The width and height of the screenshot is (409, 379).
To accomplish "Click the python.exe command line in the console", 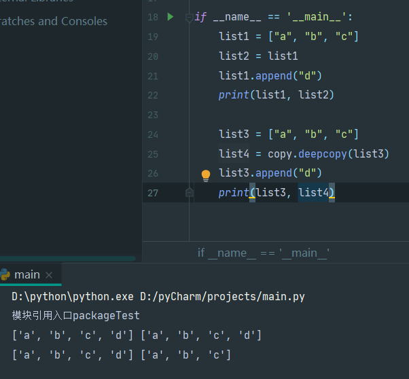I will 158,297.
